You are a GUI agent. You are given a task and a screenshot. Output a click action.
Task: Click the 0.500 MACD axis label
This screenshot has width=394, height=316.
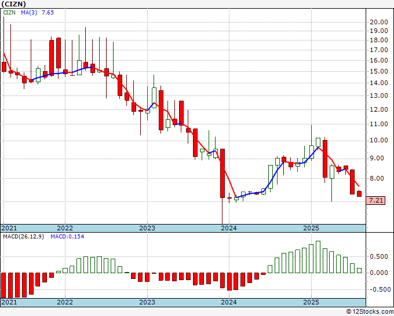(379, 256)
